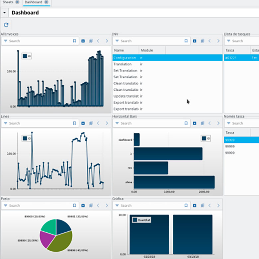
Task: Switch to the Sheets tab
Action: (8, 2)
